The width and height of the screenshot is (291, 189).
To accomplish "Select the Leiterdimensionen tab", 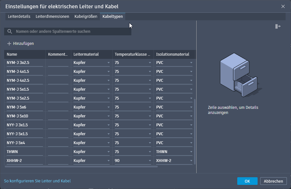I will [52, 17].
